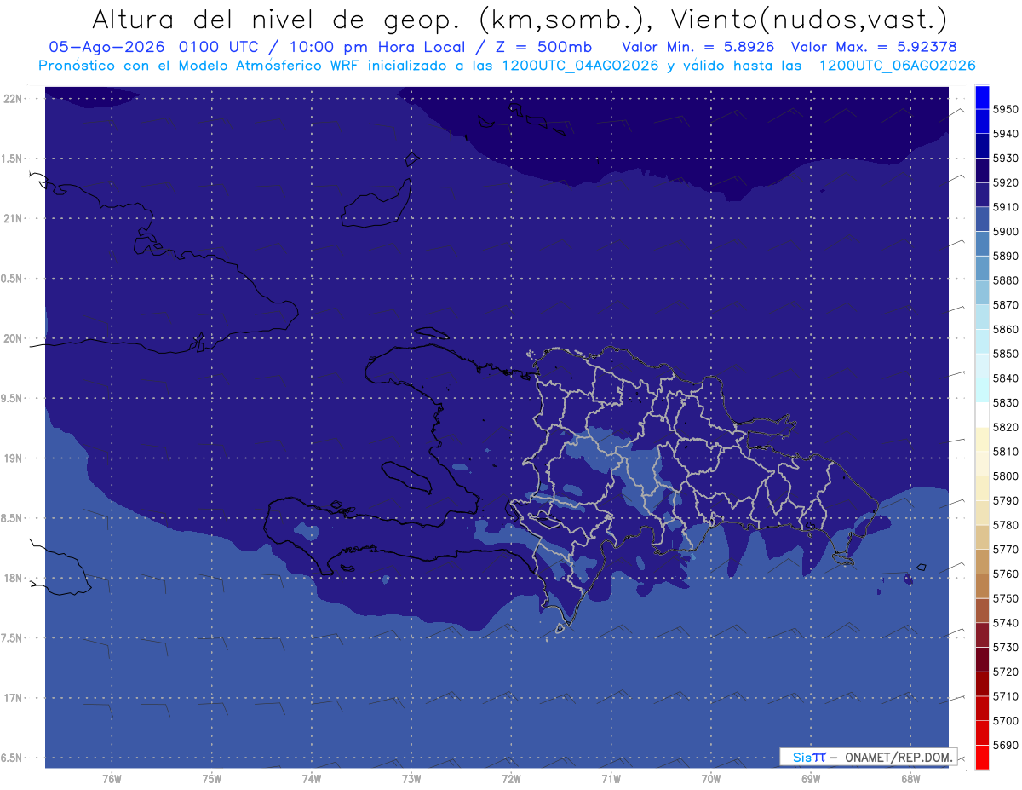Click the 5710 legend value
Screen dimensions: 1022x790
coord(1005,696)
